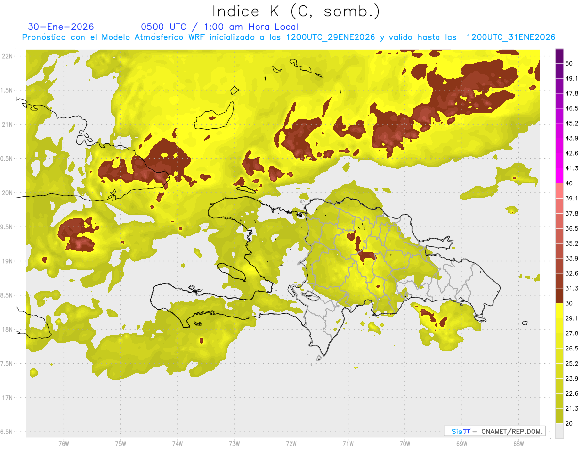
Task: Click the 'Indice K (C, somb.)' title
Action: point(296,11)
